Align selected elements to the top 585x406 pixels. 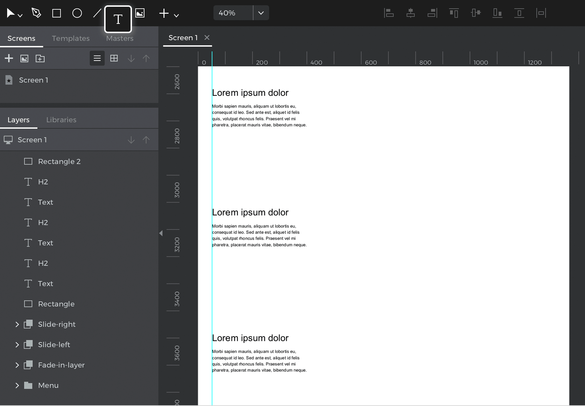point(454,13)
